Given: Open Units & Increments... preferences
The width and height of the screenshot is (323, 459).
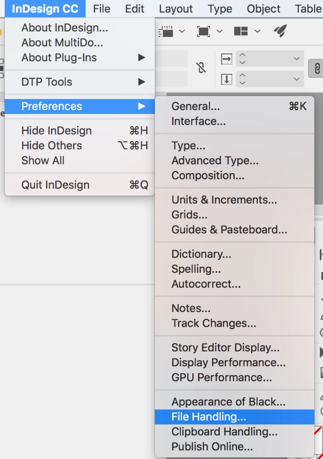Looking at the screenshot, I should [x=235, y=200].
